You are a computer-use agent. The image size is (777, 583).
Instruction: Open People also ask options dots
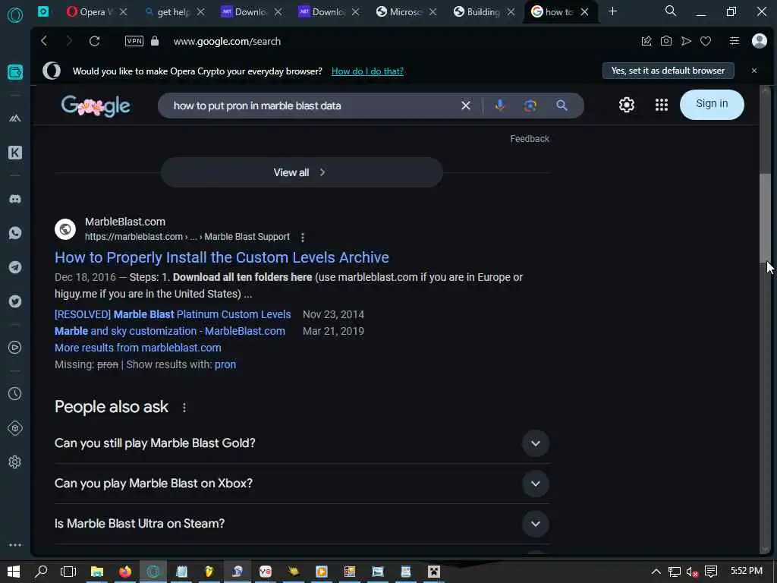coord(184,408)
